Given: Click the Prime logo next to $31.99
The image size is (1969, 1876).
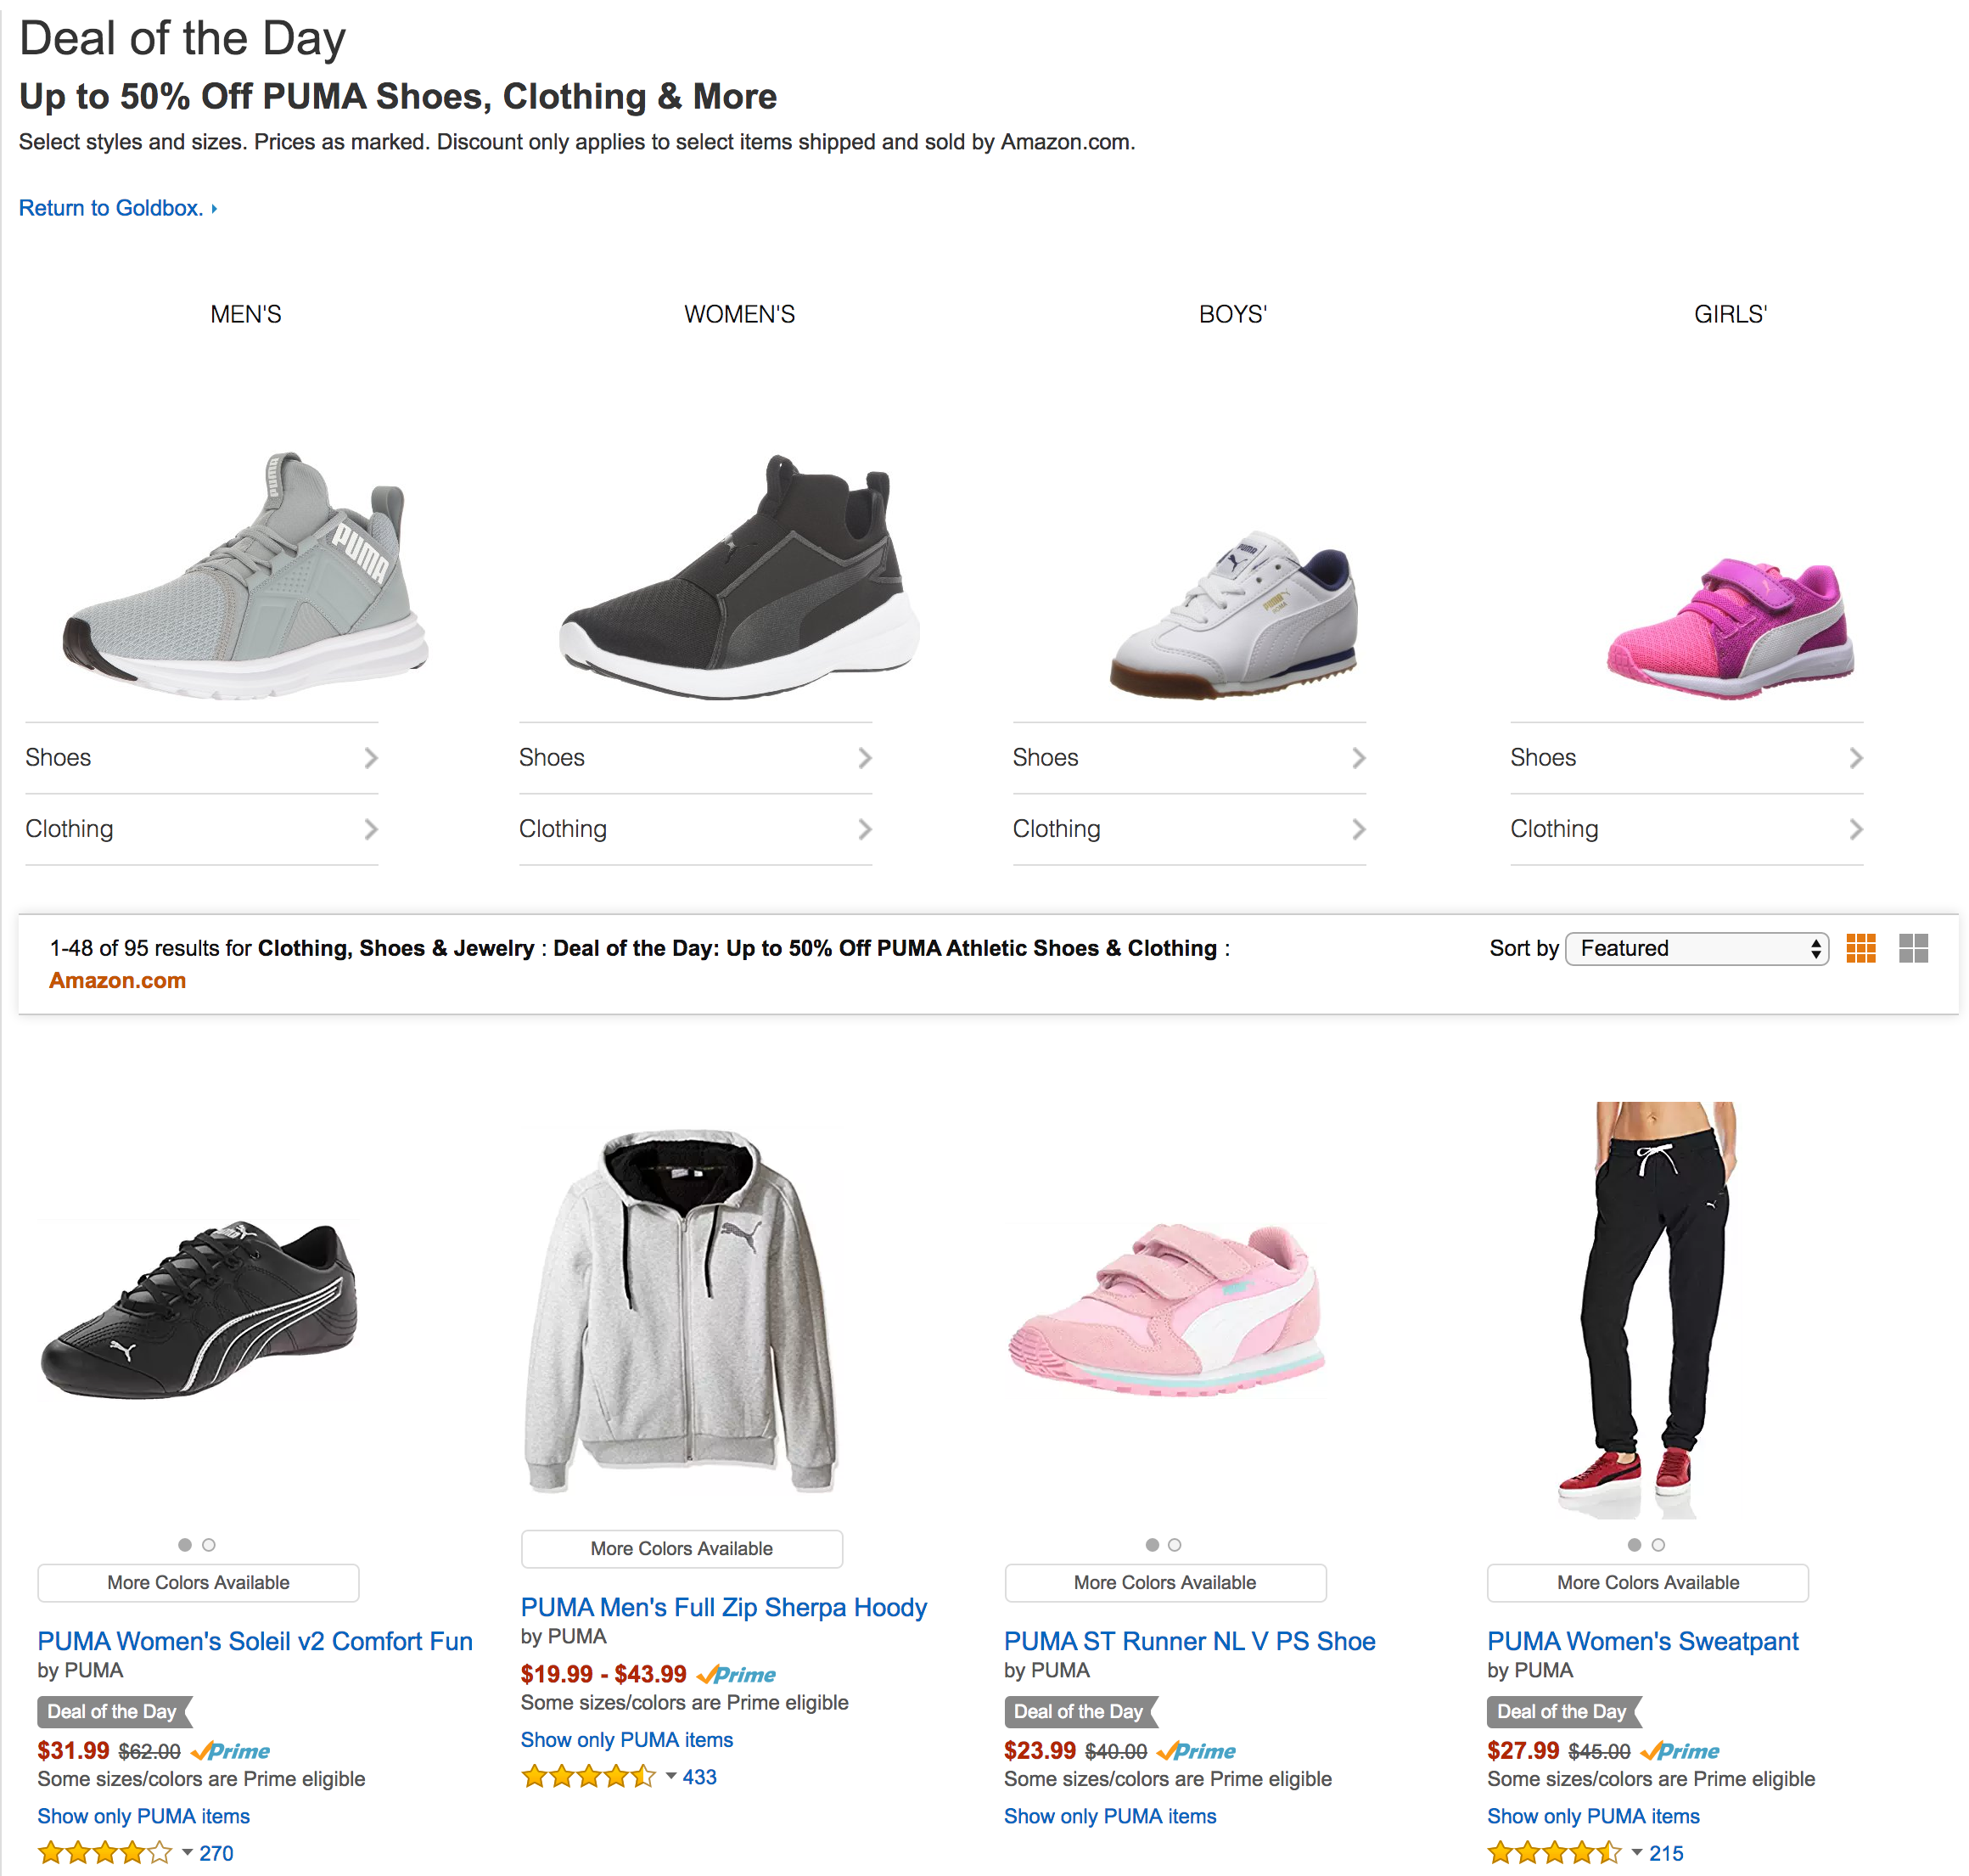Looking at the screenshot, I should pyautogui.click(x=229, y=1751).
